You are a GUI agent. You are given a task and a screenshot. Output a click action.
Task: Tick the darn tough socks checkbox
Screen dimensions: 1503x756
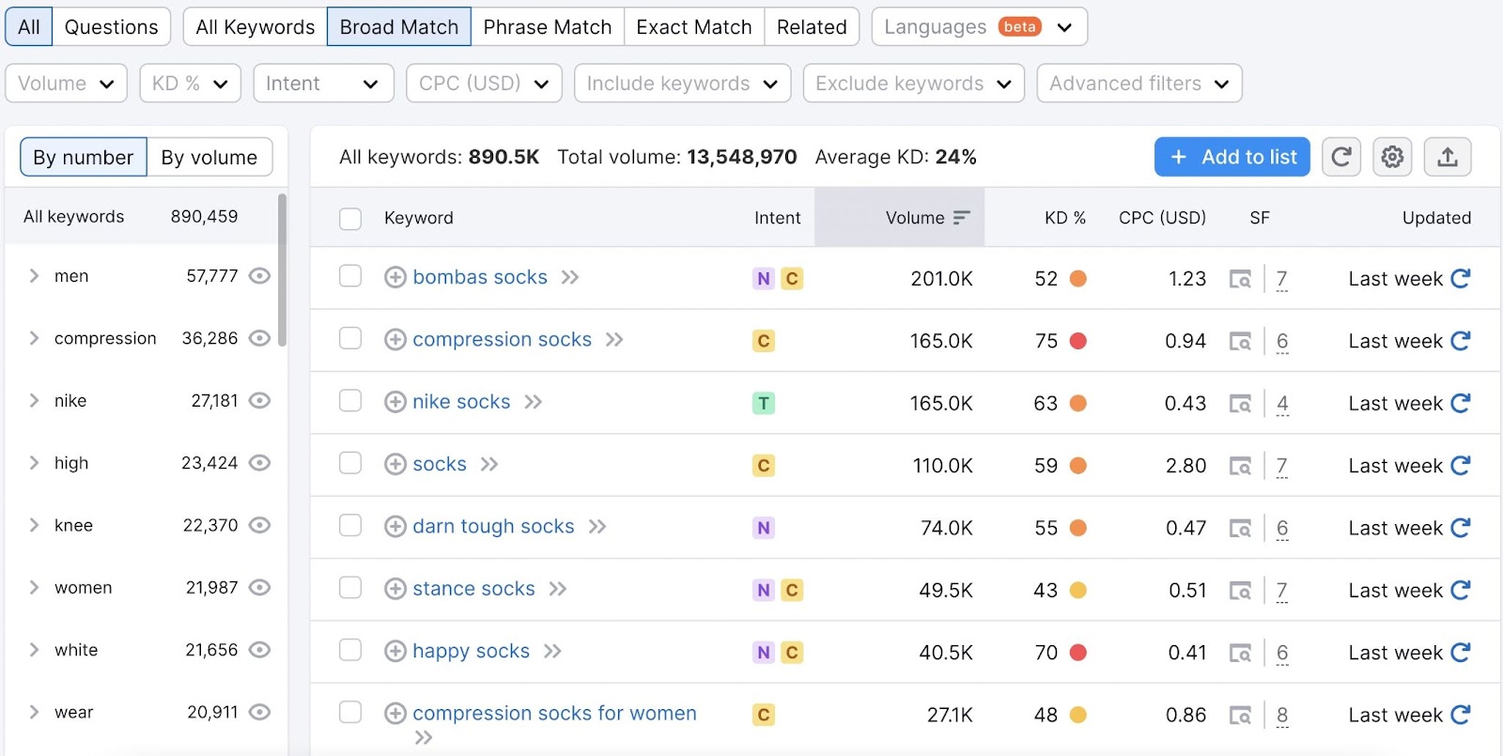tap(350, 525)
